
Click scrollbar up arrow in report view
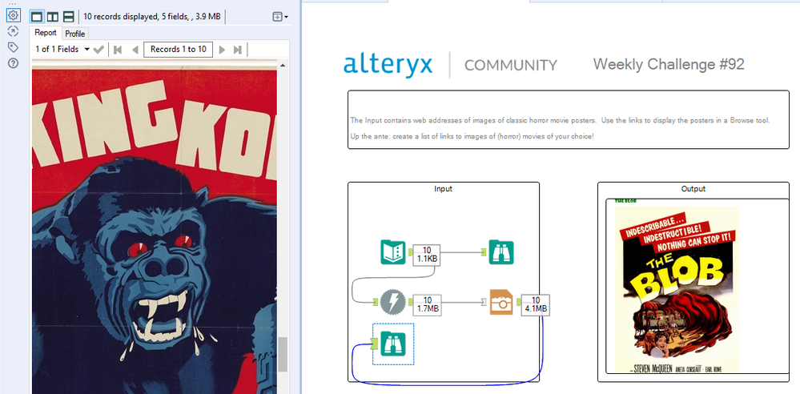(283, 65)
